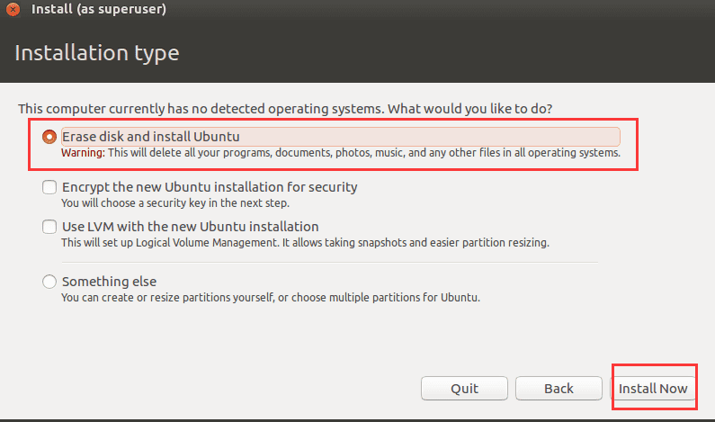Click 'Encrypt the new Ubuntu installation for security' label
The width and height of the screenshot is (715, 422).
click(210, 187)
